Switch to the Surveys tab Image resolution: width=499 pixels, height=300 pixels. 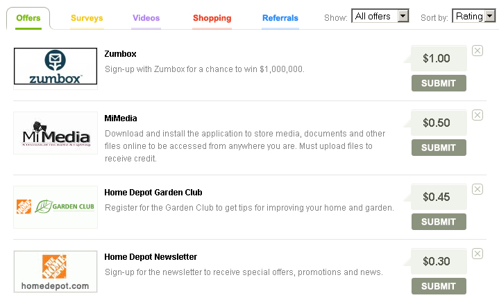pyautogui.click(x=87, y=18)
